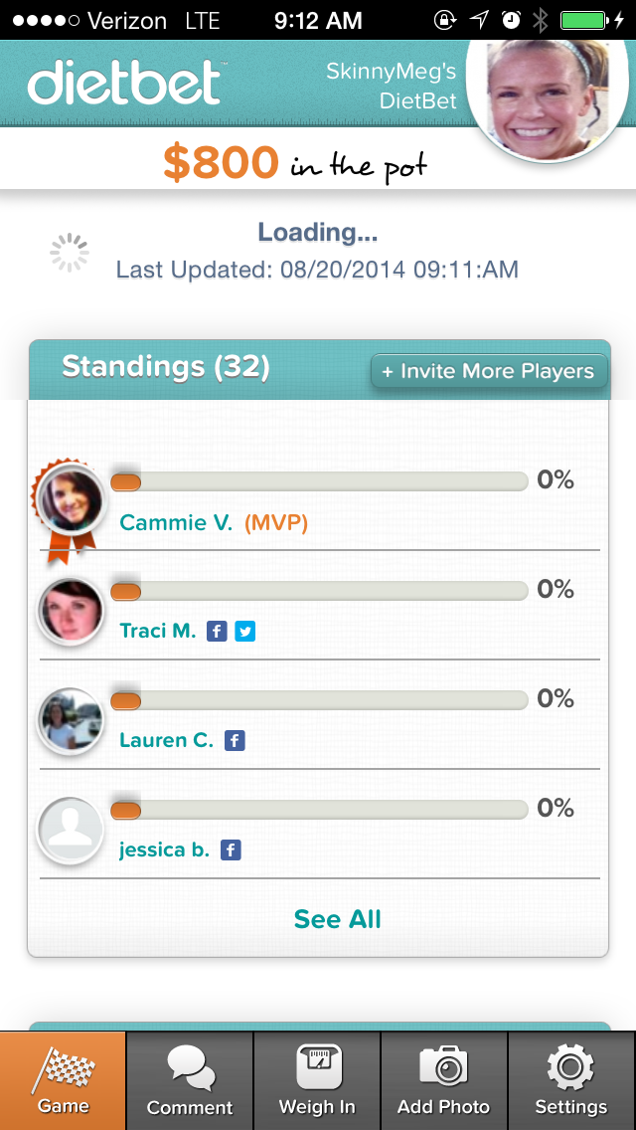Click Invite More Players button
Screen dimensions: 636x1130
(x=489, y=371)
